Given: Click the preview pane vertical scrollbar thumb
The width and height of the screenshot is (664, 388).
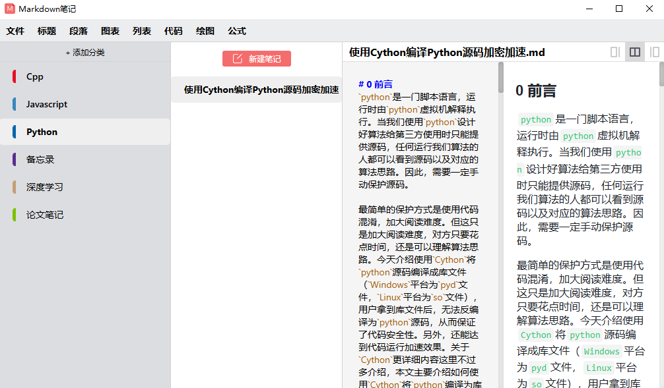Looking at the screenshot, I should (661, 74).
